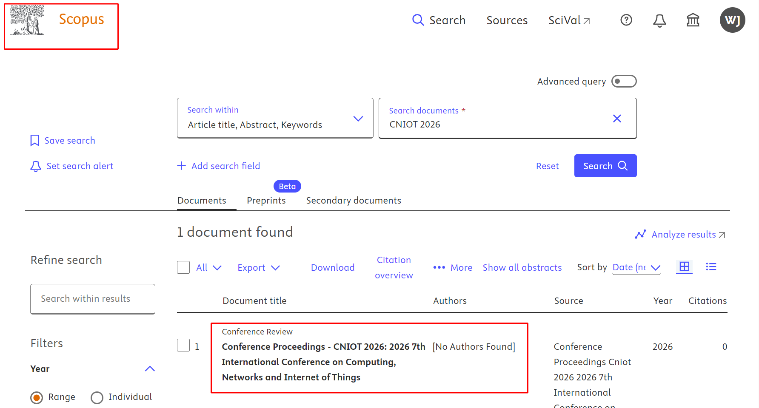This screenshot has width=759, height=408.
Task: Click the Save search bookmark icon
Action: [x=35, y=141]
